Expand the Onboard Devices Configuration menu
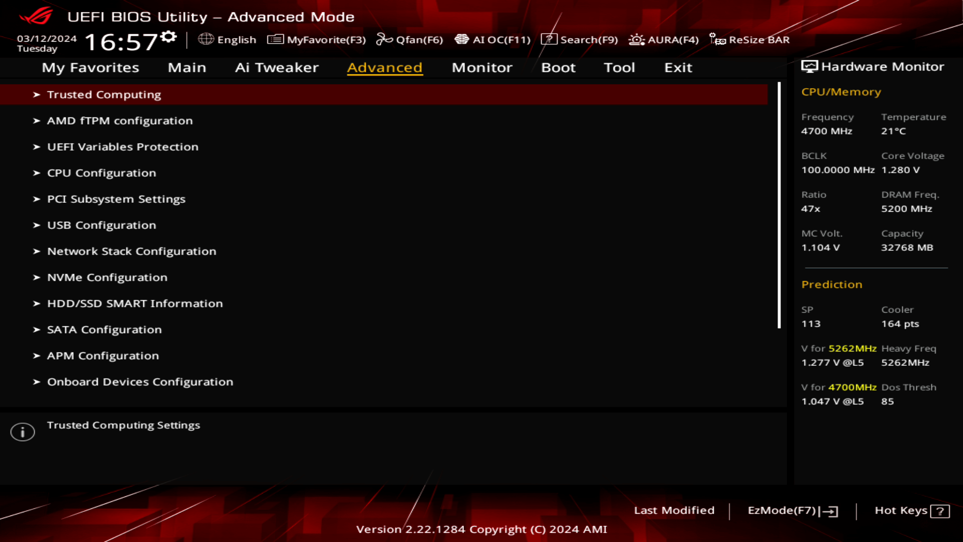This screenshot has width=963, height=542. click(139, 381)
